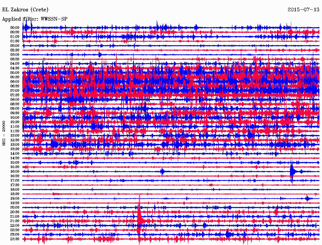
Task: Select the 00:30 time label
Action: pos(15,32)
